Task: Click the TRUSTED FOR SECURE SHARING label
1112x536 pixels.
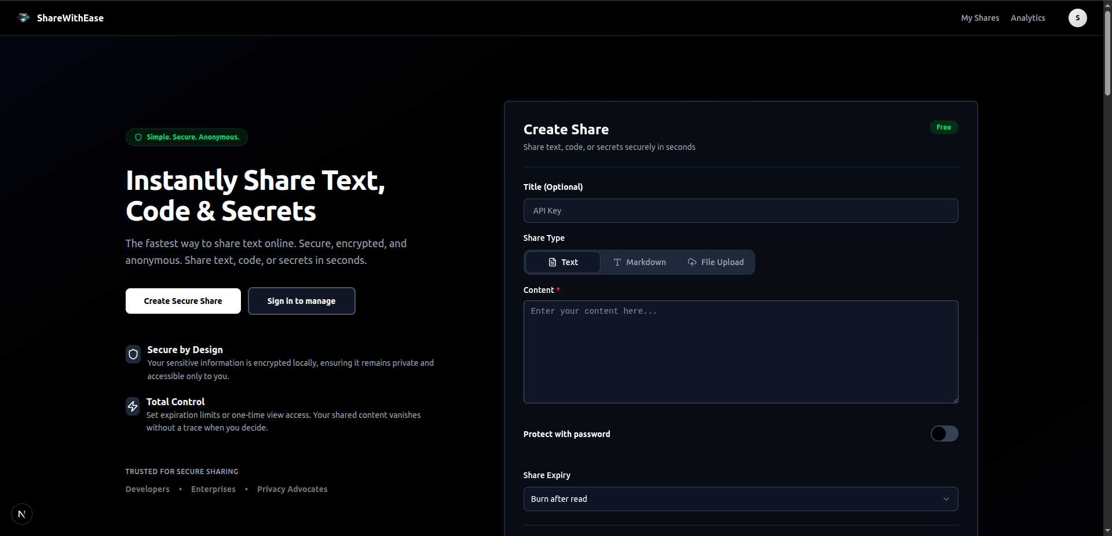Action: (182, 472)
